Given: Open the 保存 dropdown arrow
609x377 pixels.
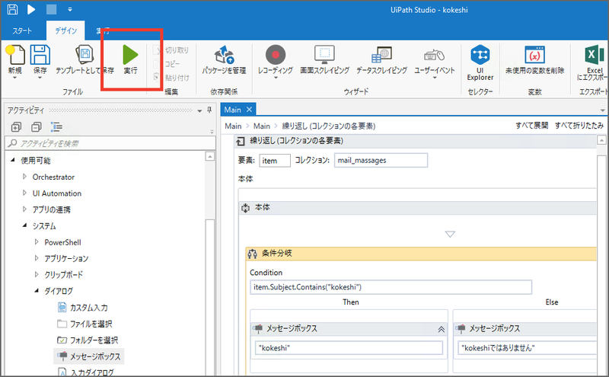Looking at the screenshot, I should click(x=40, y=78).
